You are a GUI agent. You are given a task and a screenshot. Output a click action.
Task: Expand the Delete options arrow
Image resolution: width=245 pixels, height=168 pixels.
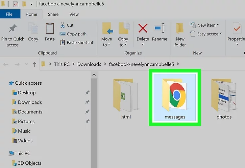tap(143, 44)
